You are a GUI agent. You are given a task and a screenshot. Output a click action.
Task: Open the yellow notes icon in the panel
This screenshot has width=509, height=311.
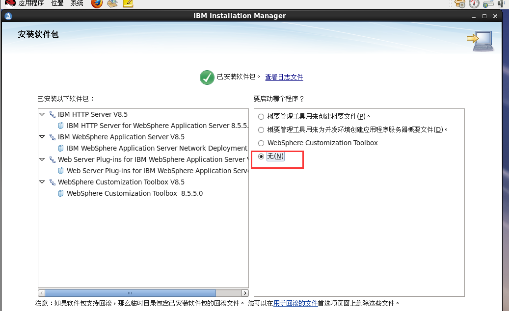pos(128,3)
